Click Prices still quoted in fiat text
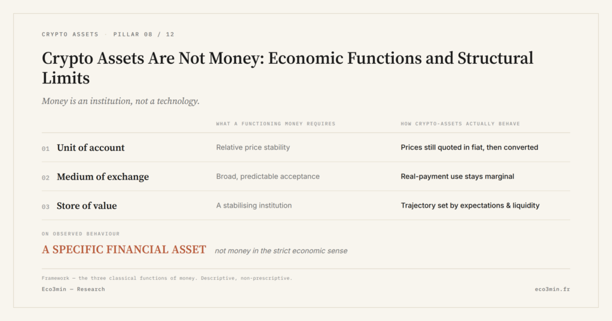 pos(470,147)
